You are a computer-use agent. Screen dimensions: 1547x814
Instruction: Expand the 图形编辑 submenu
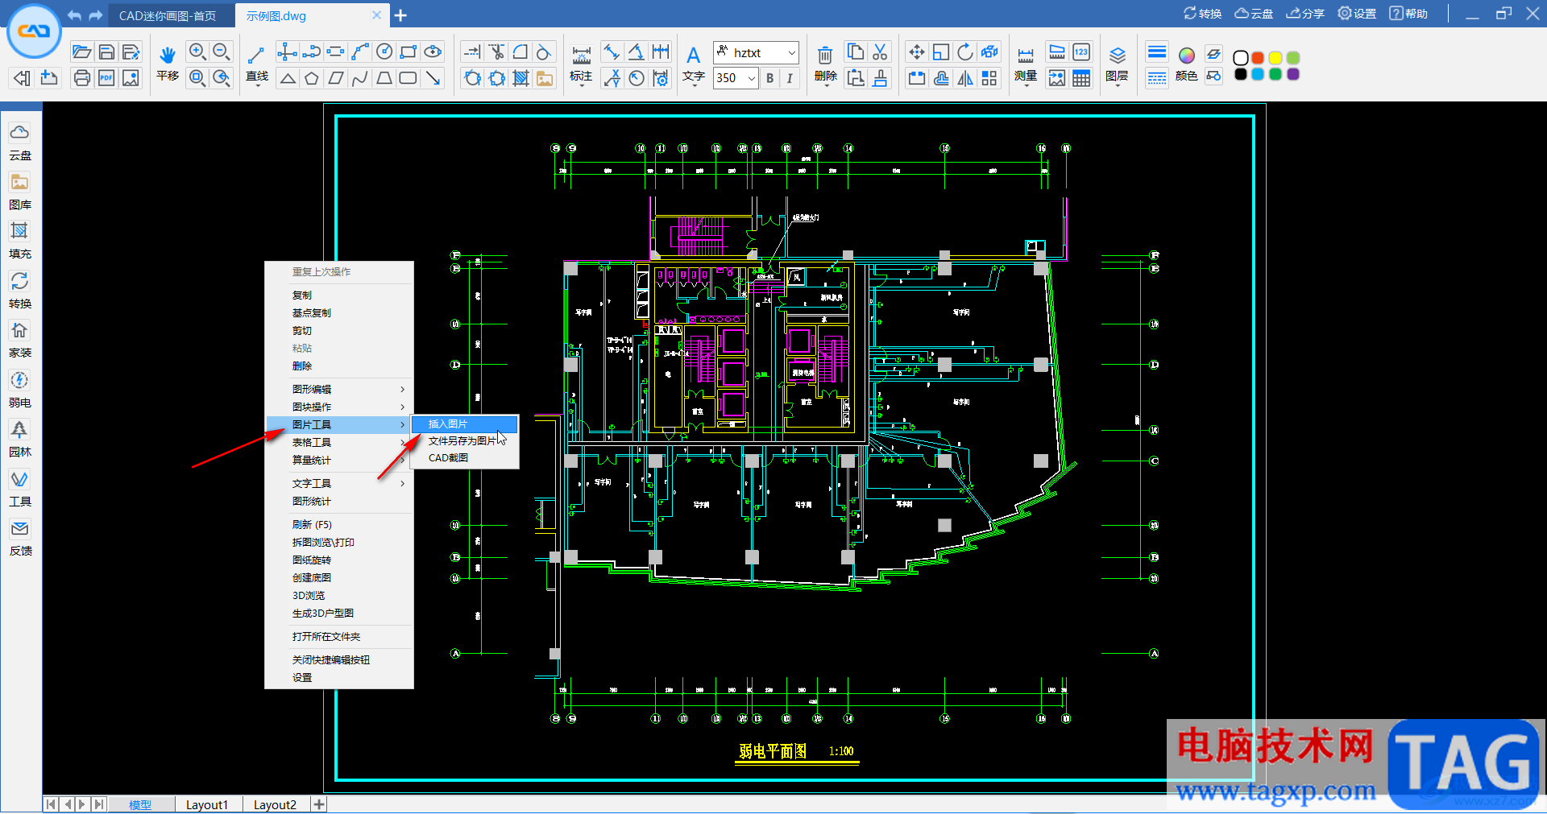coord(339,389)
